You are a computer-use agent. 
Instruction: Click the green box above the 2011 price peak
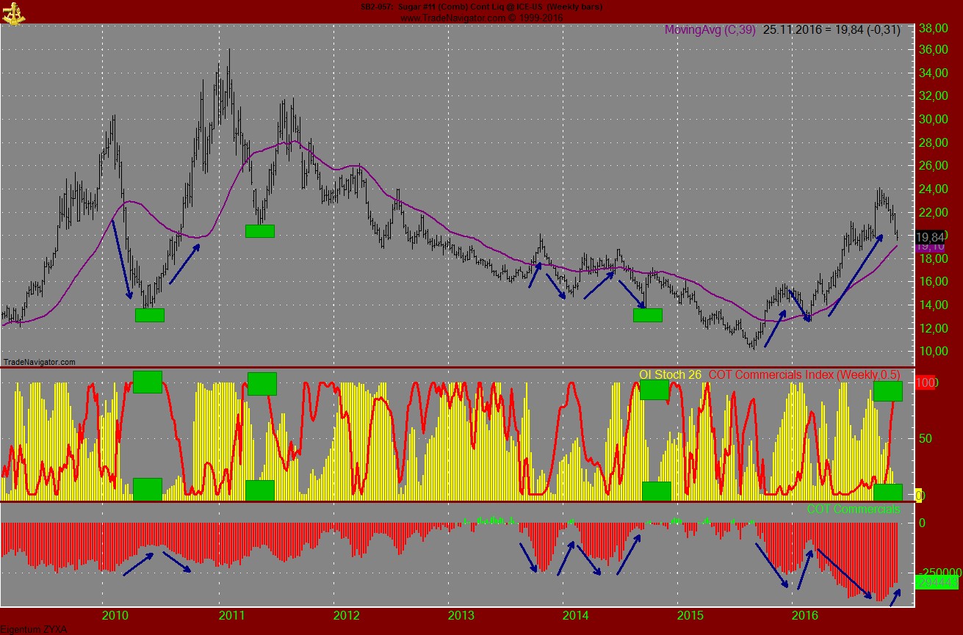coord(260,231)
